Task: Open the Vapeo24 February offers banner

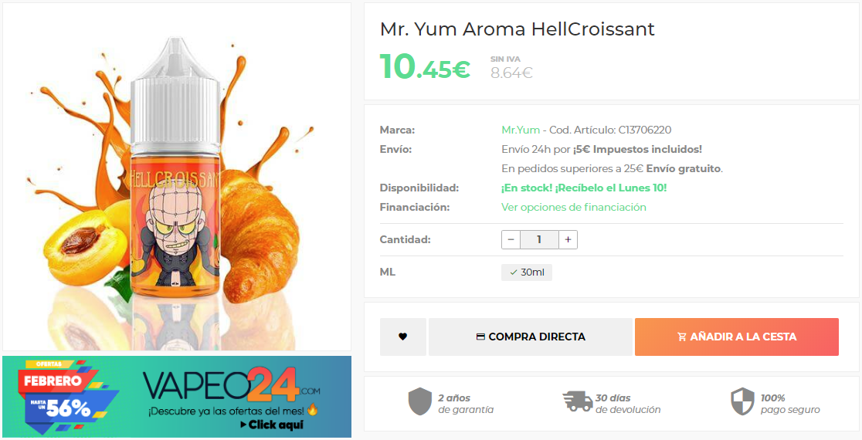Action: (176, 397)
